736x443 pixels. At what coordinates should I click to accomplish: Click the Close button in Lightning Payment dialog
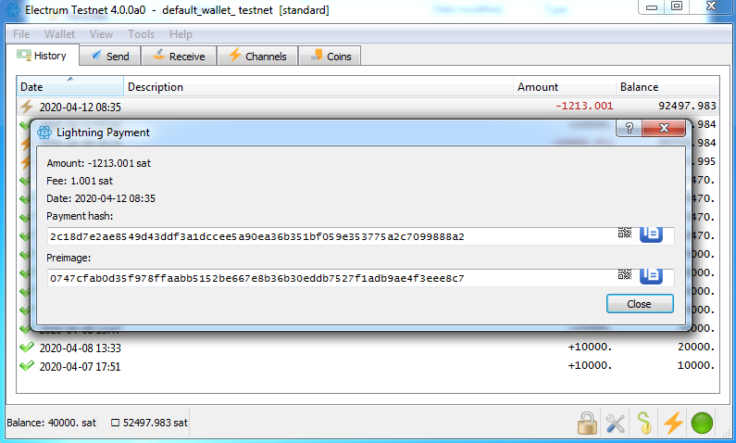pos(640,304)
